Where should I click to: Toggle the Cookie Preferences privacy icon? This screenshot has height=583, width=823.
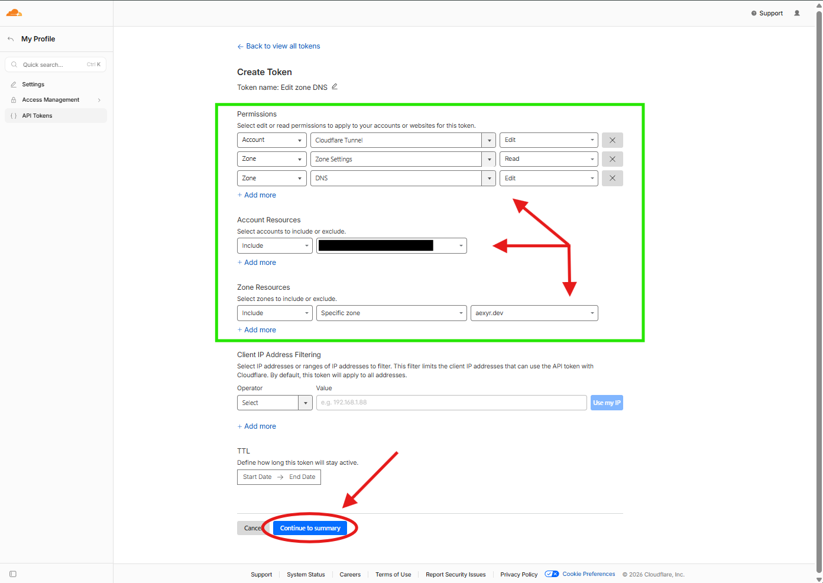[552, 574]
